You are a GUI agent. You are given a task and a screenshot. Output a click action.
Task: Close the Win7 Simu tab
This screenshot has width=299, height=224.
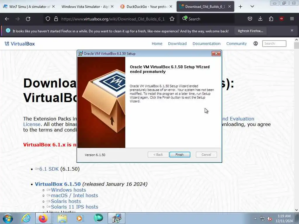pos(53,6)
